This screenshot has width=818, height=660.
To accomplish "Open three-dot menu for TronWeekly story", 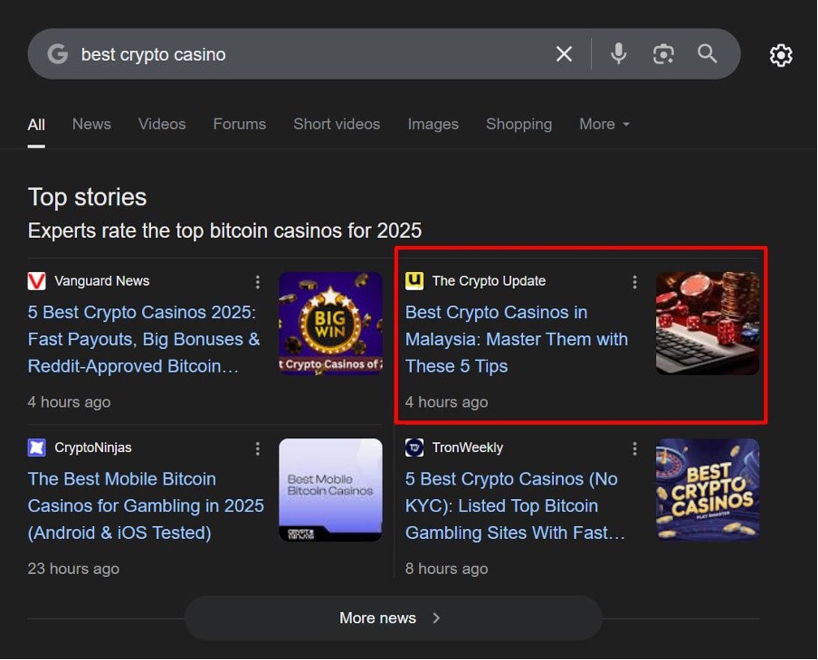I will point(634,448).
